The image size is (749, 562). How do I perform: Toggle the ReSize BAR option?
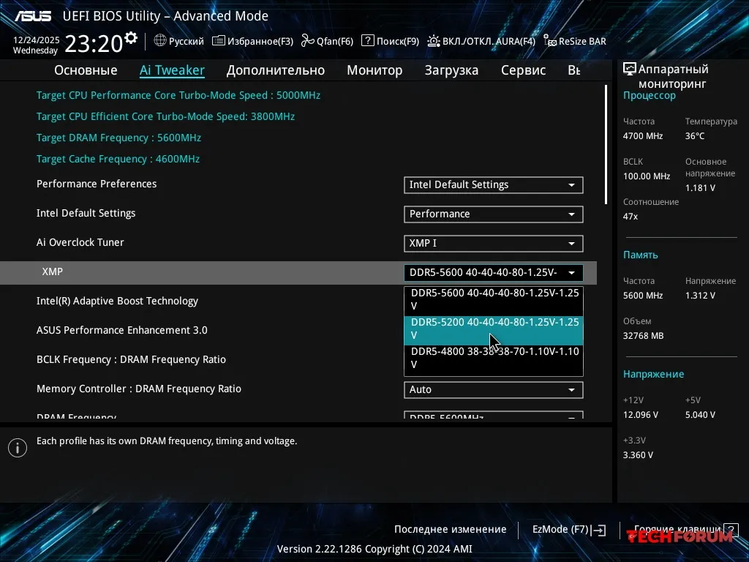550,42
